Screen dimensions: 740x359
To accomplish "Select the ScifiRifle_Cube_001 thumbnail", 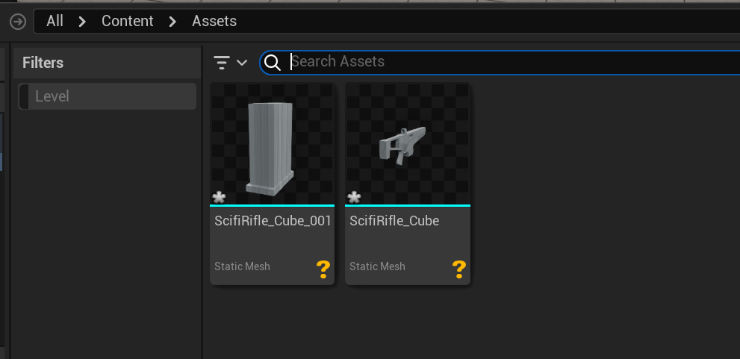I will pyautogui.click(x=273, y=144).
